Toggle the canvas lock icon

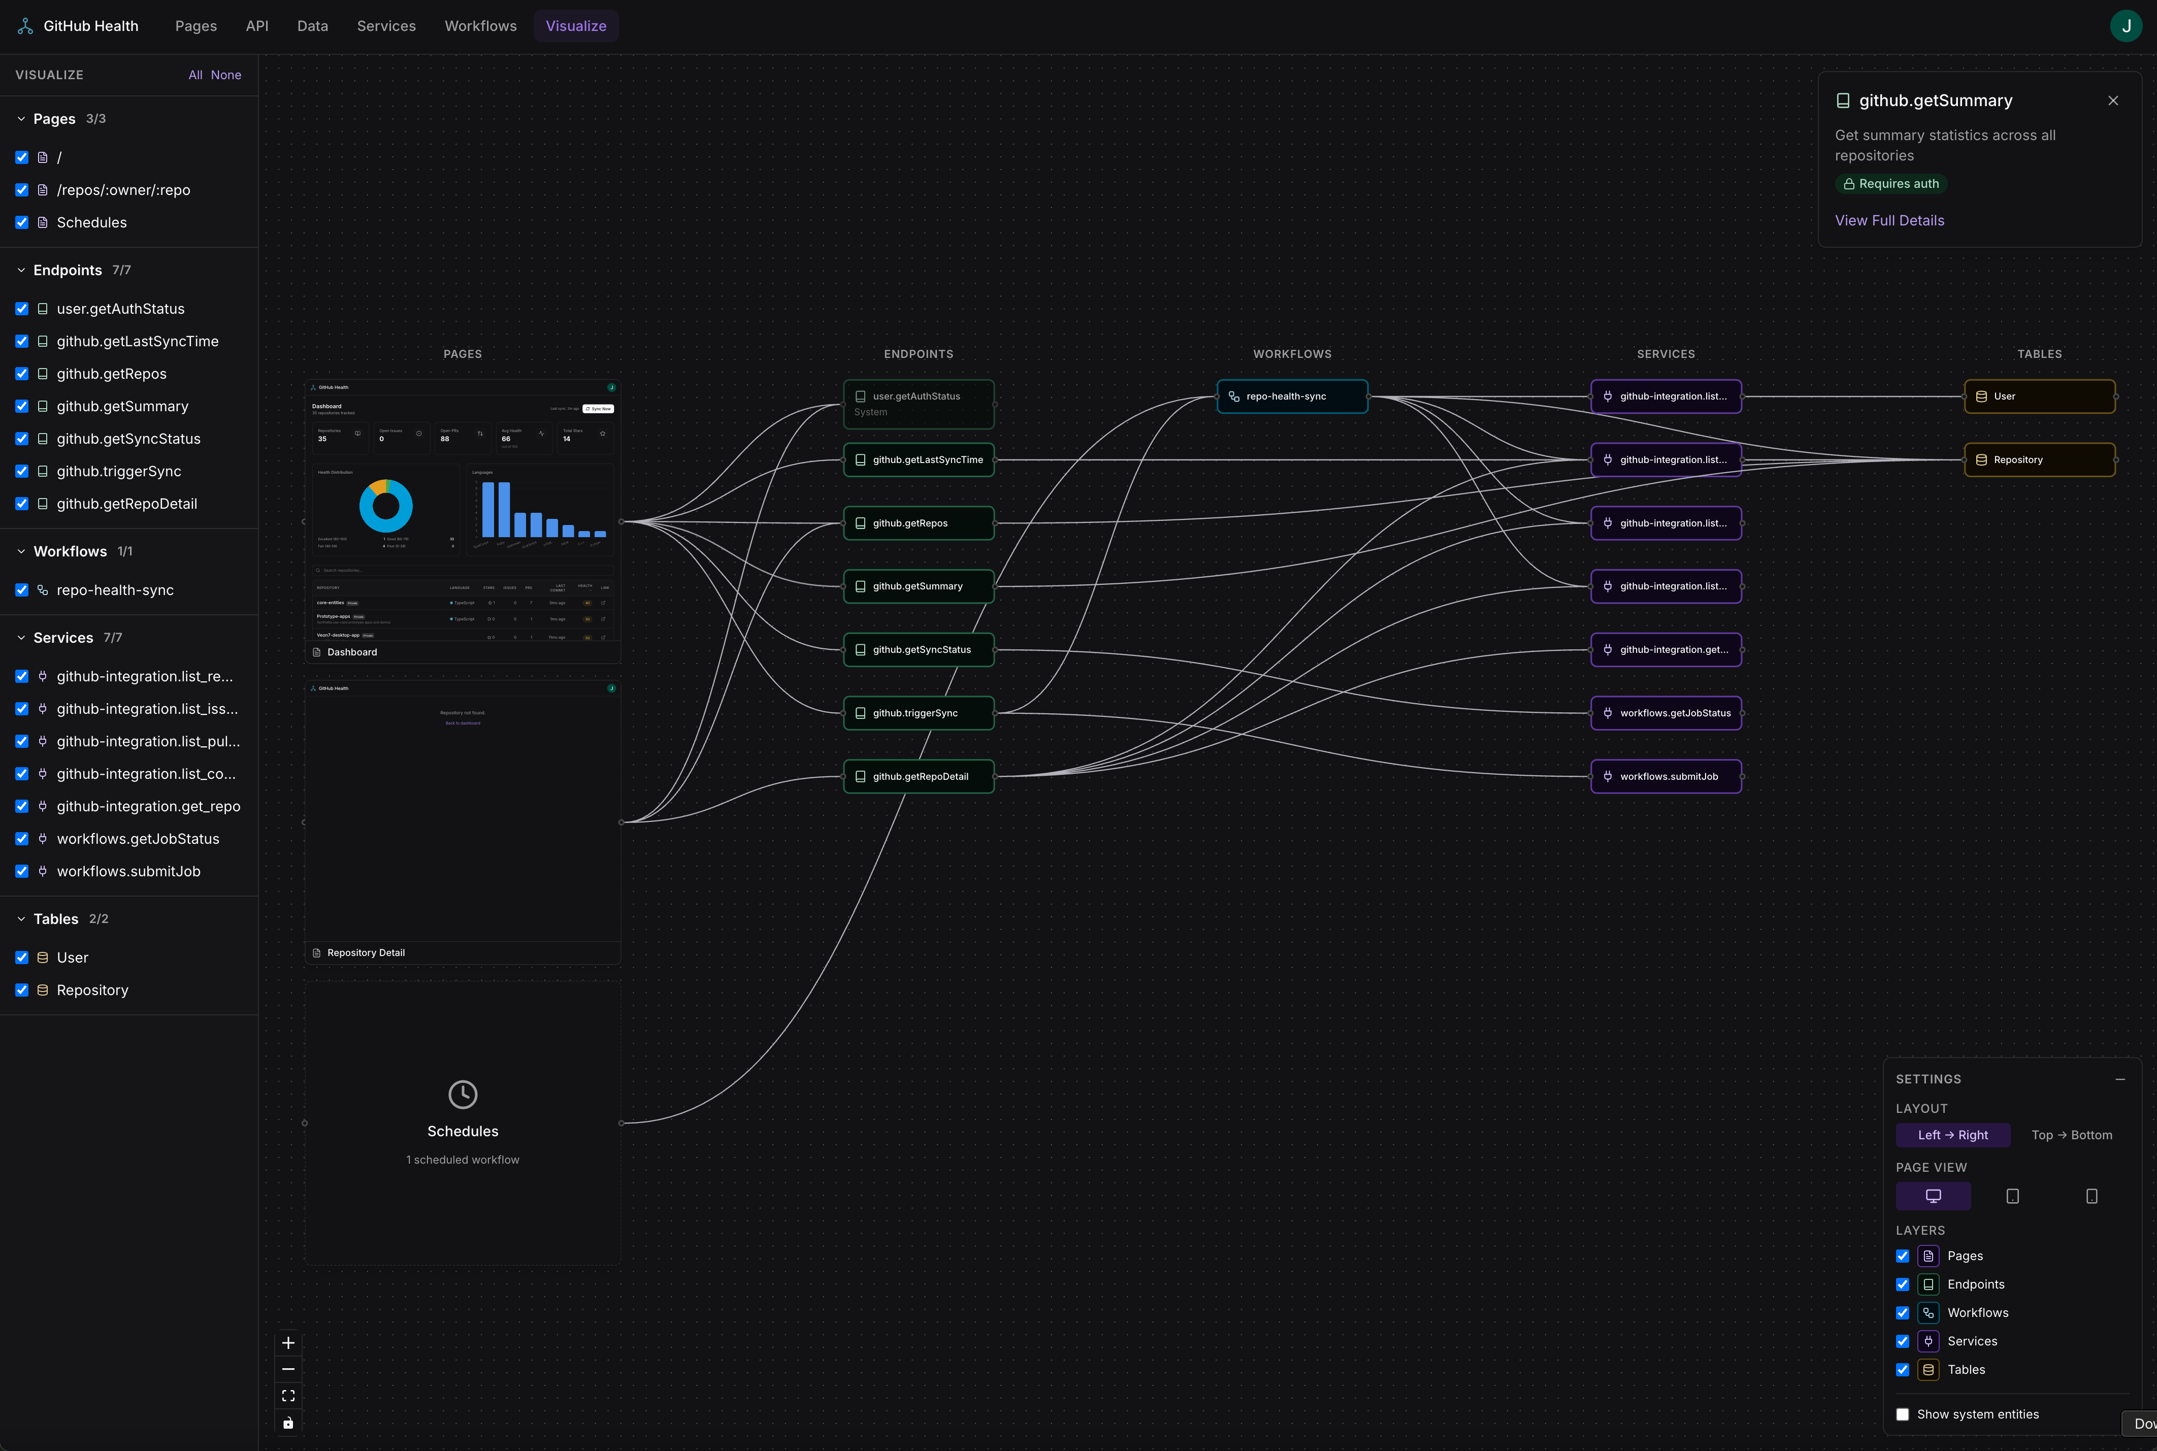(289, 1423)
